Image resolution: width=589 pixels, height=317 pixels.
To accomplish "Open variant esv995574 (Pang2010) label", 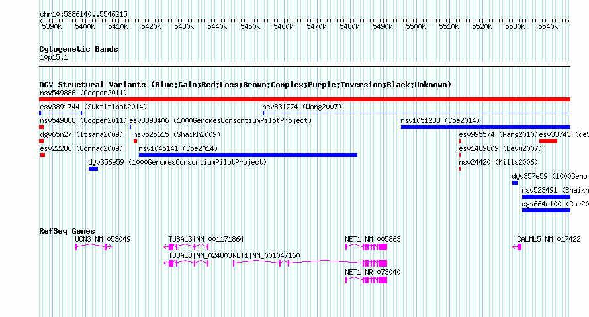I will [x=498, y=134].
